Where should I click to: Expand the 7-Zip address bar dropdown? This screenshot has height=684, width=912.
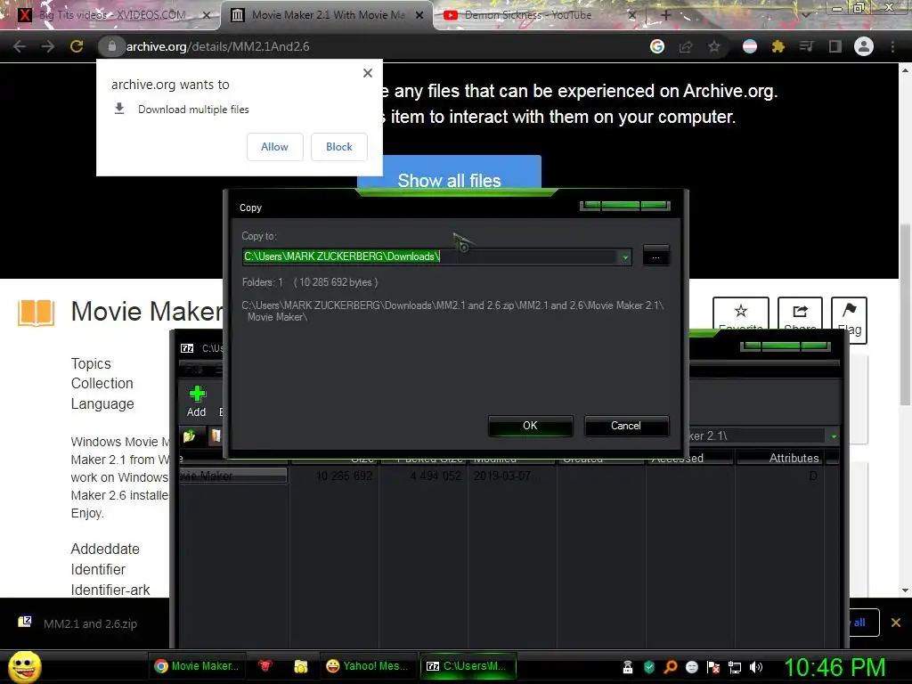click(834, 436)
